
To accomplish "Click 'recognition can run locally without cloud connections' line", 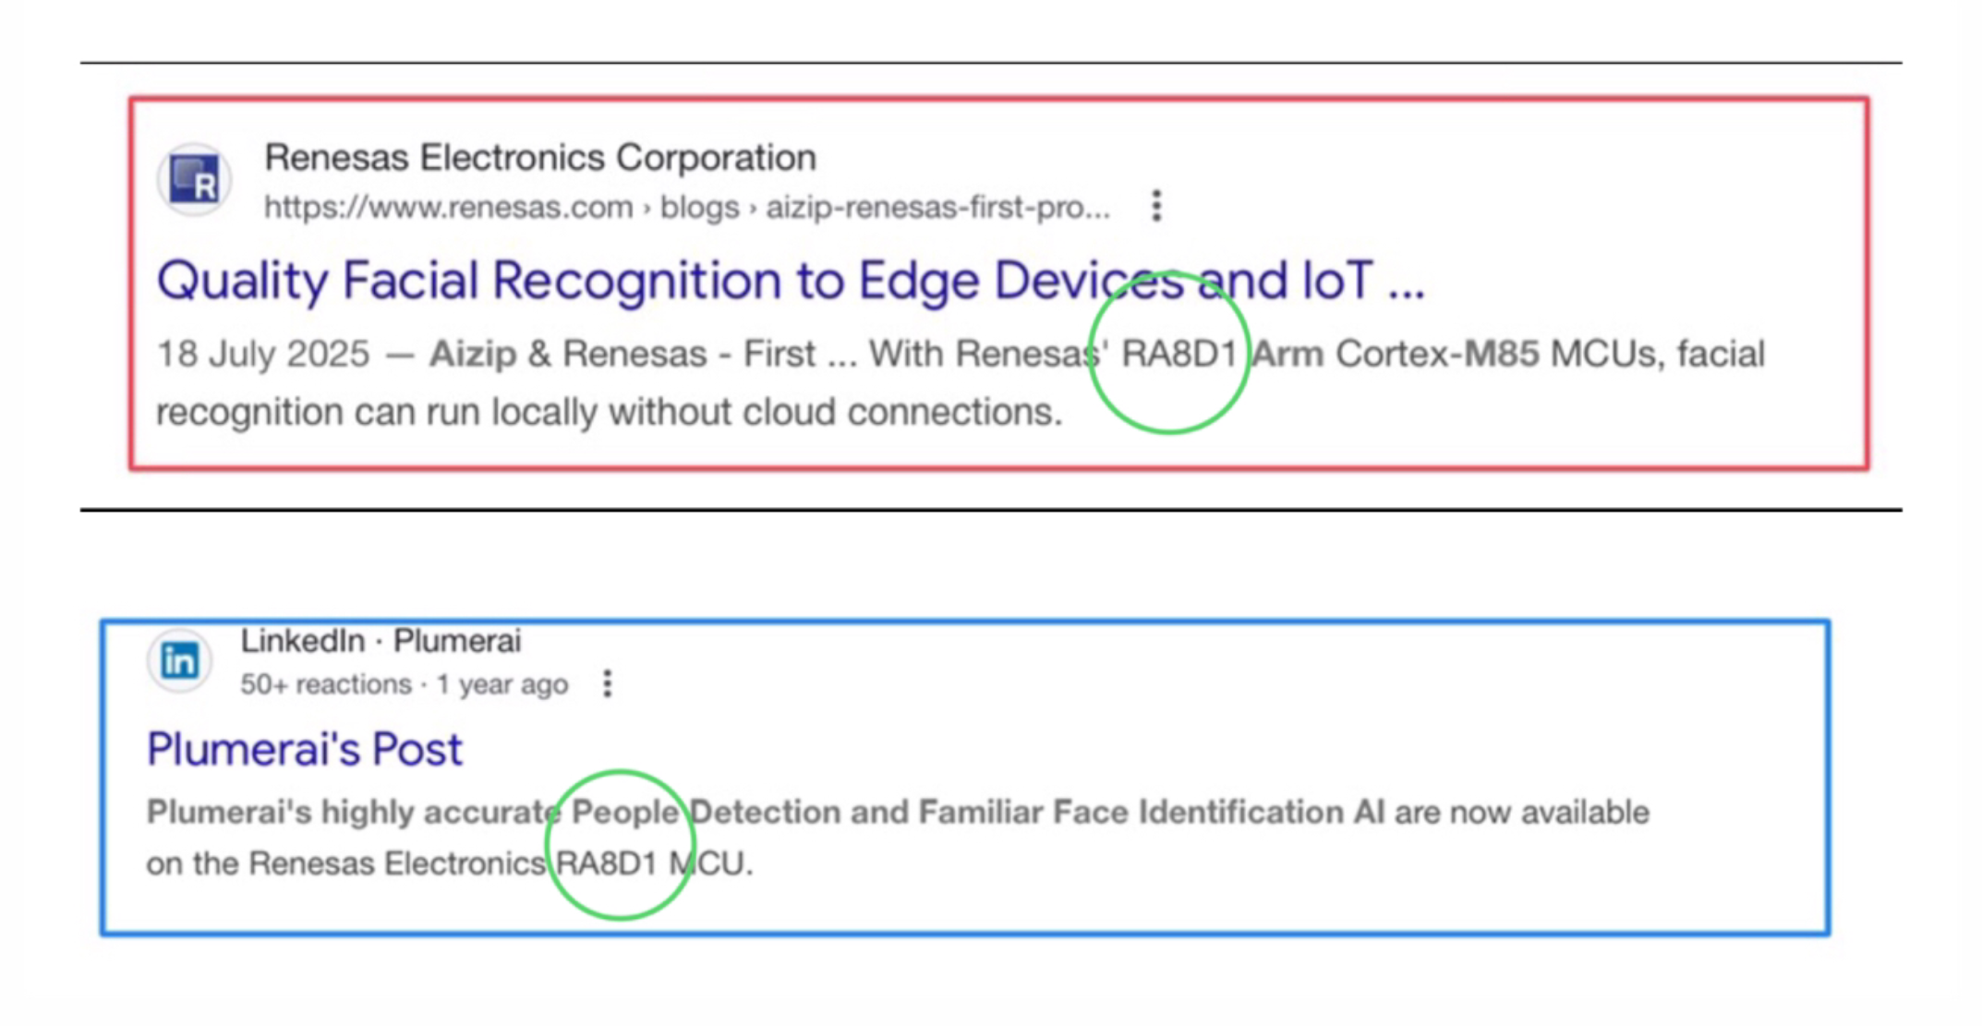I will [x=610, y=412].
